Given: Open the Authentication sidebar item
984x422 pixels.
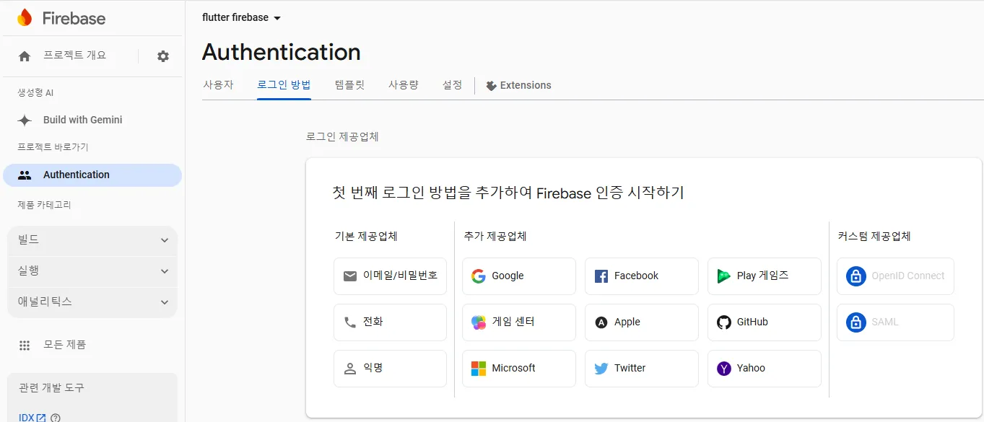Looking at the screenshot, I should click(x=92, y=175).
